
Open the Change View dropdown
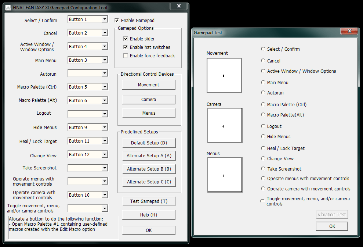click(105, 154)
